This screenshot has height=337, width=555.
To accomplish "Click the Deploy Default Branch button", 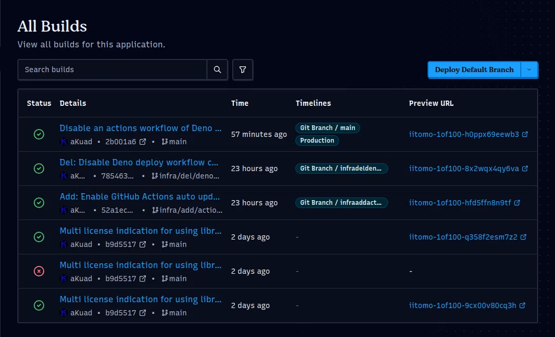I will pos(474,70).
